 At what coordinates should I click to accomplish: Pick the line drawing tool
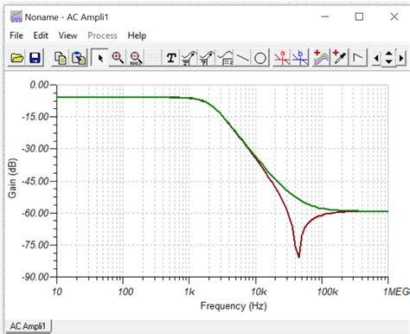pos(243,58)
